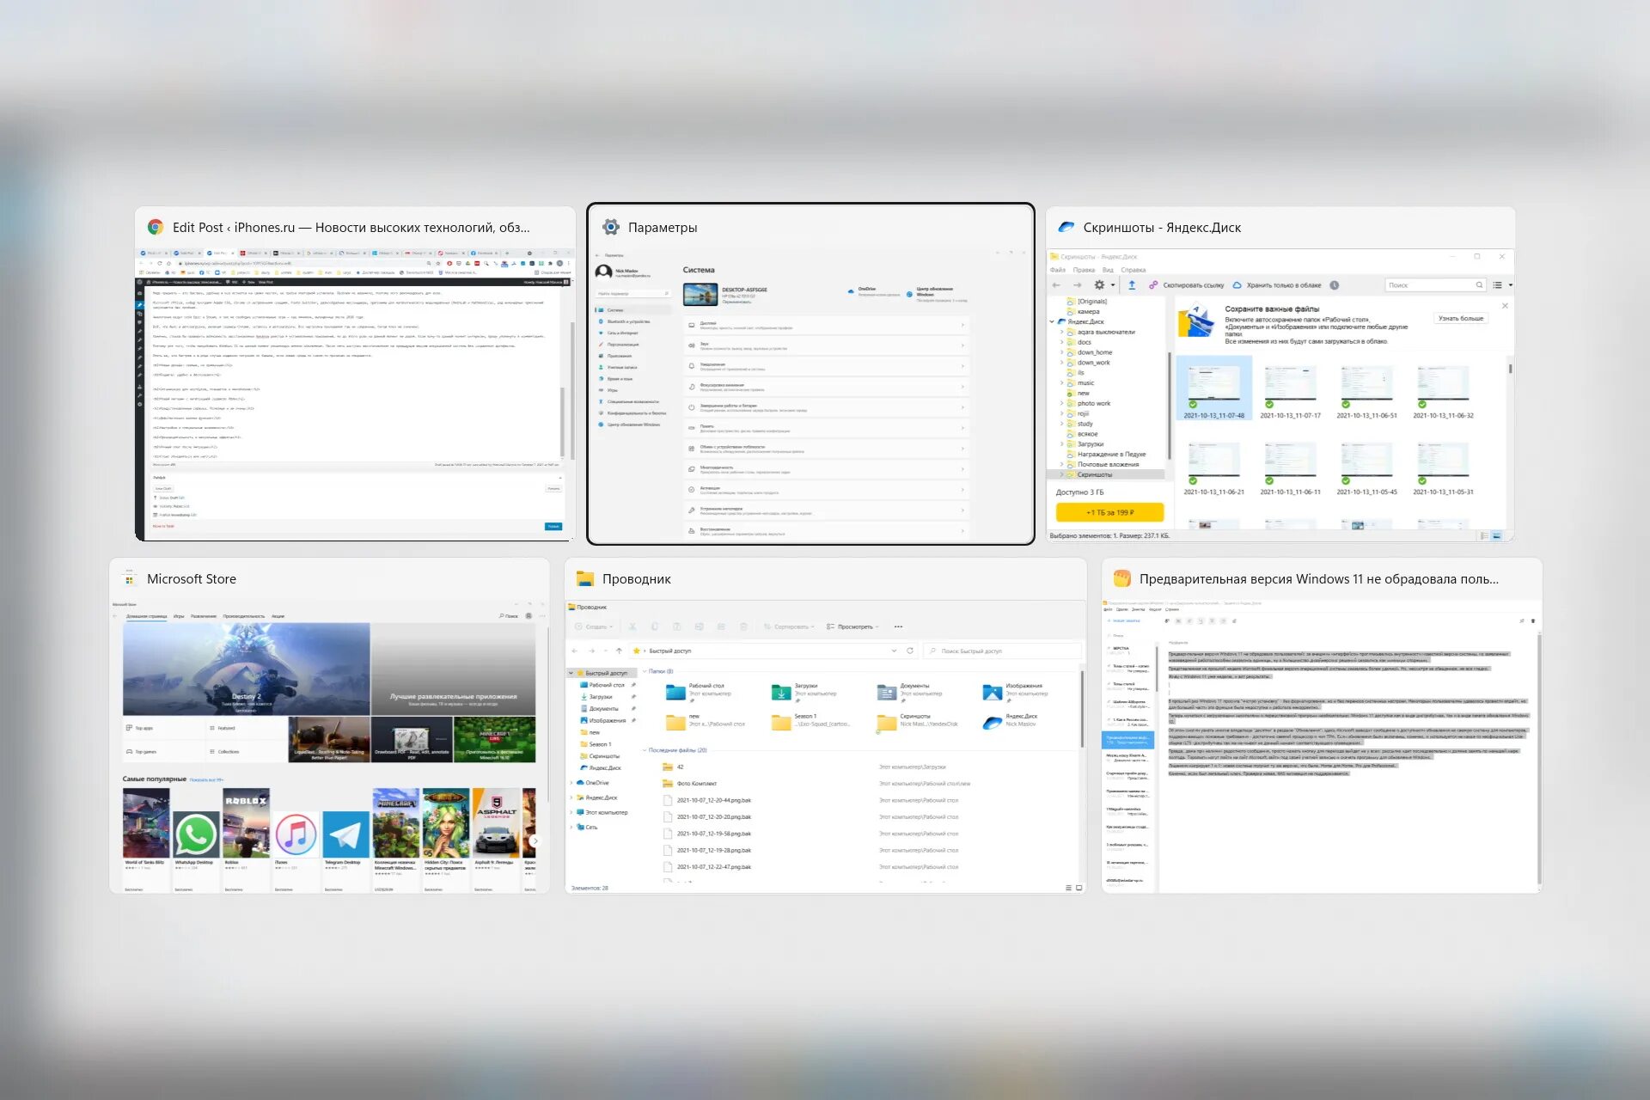This screenshot has height=1100, width=1650.
Task: Select screenshot thumbnail 2021-10-13_11-07-17
Action: (1290, 383)
